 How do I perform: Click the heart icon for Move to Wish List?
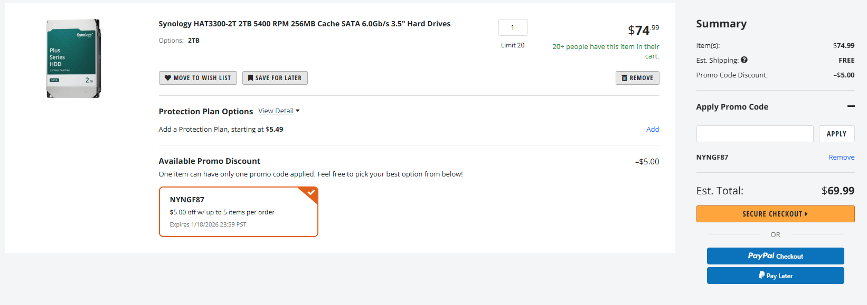click(x=168, y=78)
